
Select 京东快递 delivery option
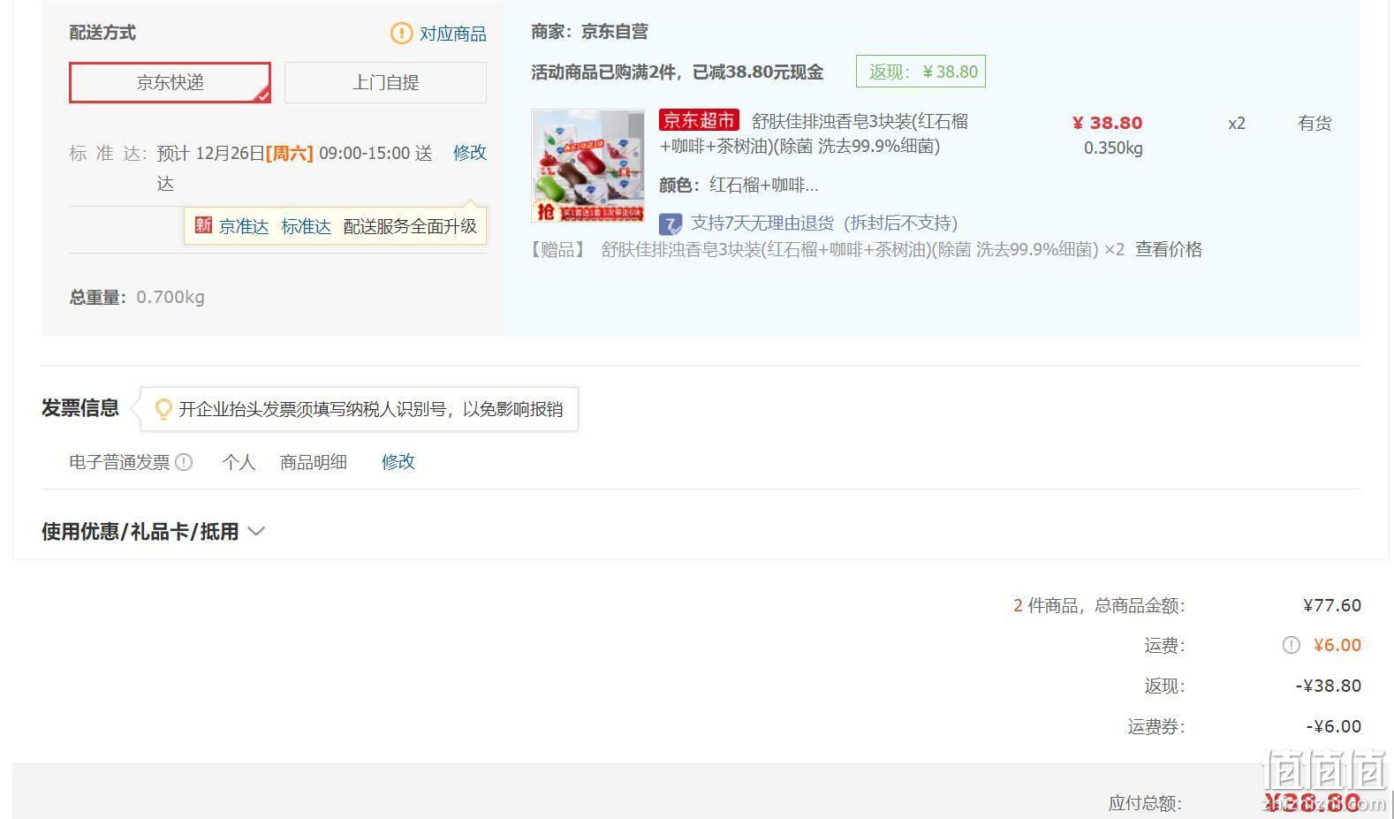point(170,82)
